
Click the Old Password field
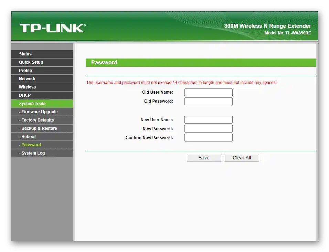(x=208, y=101)
